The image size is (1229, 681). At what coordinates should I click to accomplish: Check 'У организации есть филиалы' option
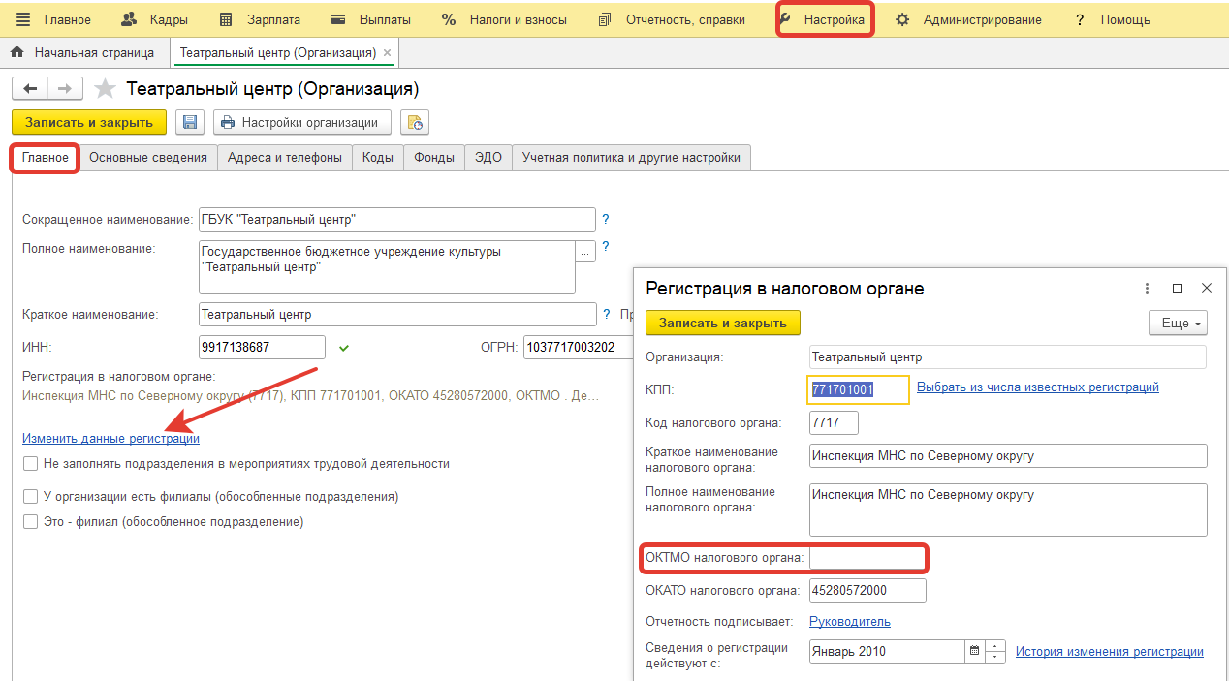click(31, 497)
